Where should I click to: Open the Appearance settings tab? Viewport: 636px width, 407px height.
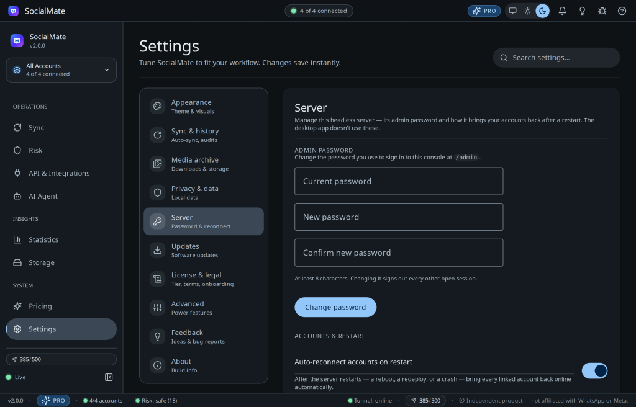(204, 106)
